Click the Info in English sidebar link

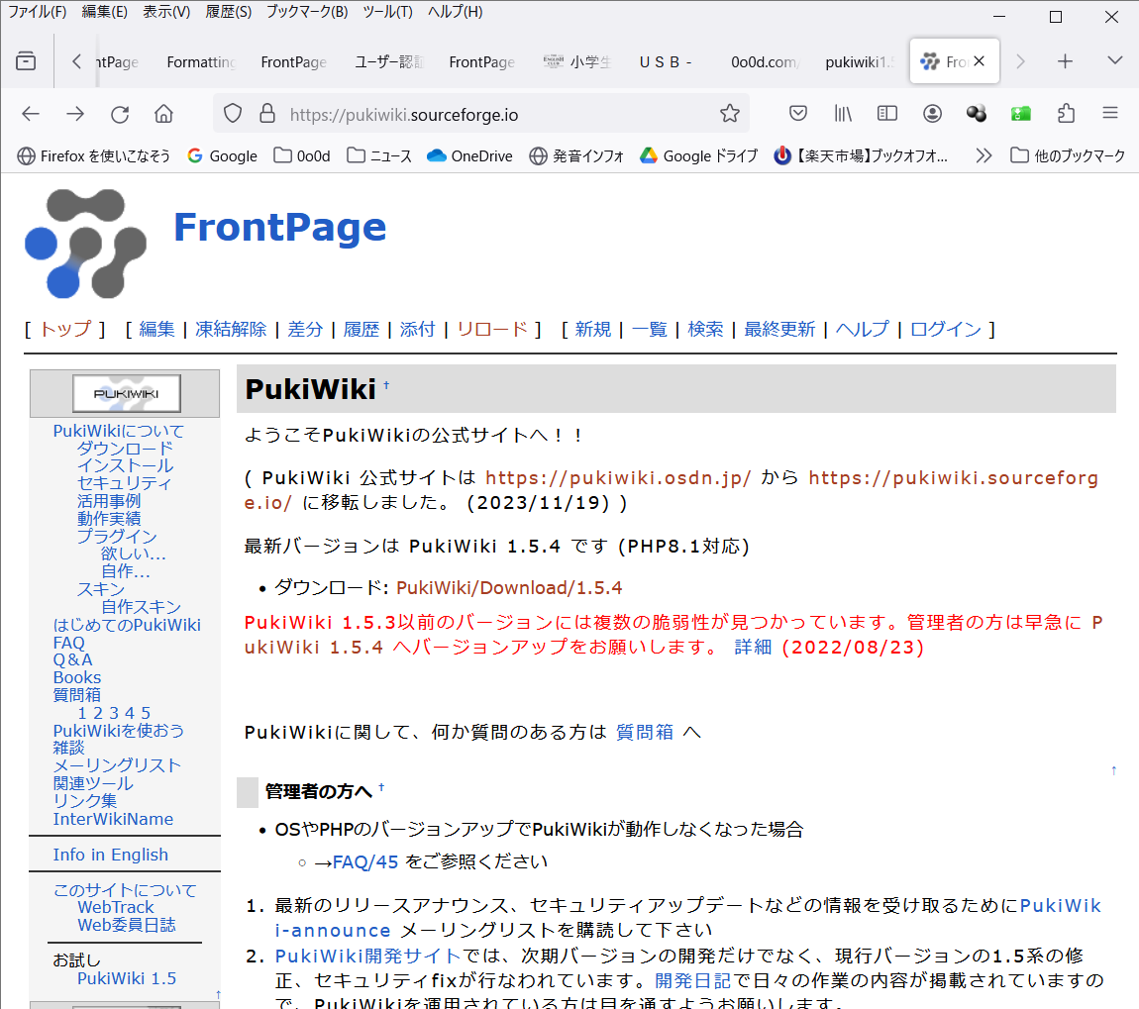111,855
